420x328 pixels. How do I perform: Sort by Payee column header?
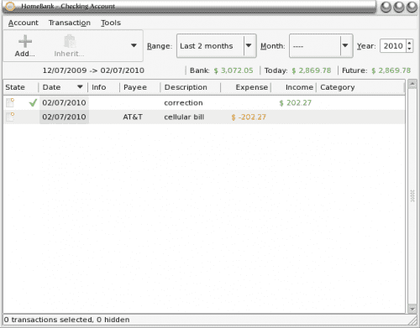[139, 87]
